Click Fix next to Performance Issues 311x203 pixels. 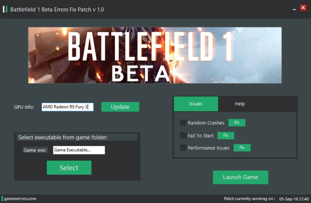242,148
